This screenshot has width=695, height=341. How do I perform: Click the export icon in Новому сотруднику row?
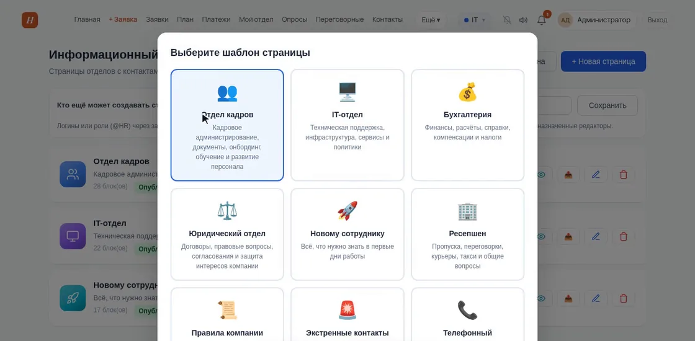point(568,298)
